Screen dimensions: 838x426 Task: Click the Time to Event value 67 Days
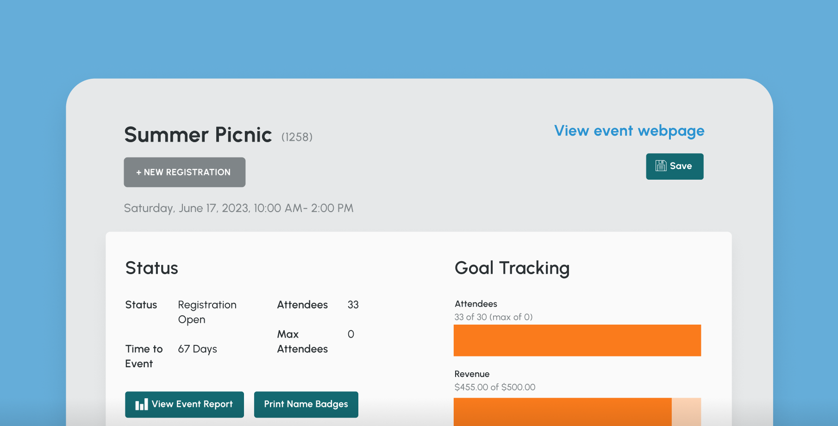(198, 349)
